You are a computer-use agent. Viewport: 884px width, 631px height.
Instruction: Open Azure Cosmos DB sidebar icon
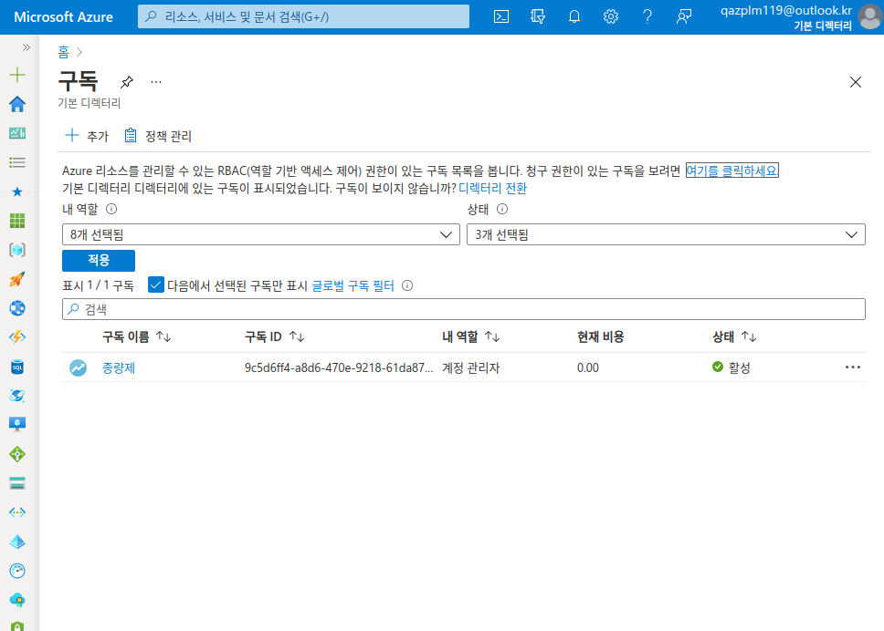tap(17, 396)
